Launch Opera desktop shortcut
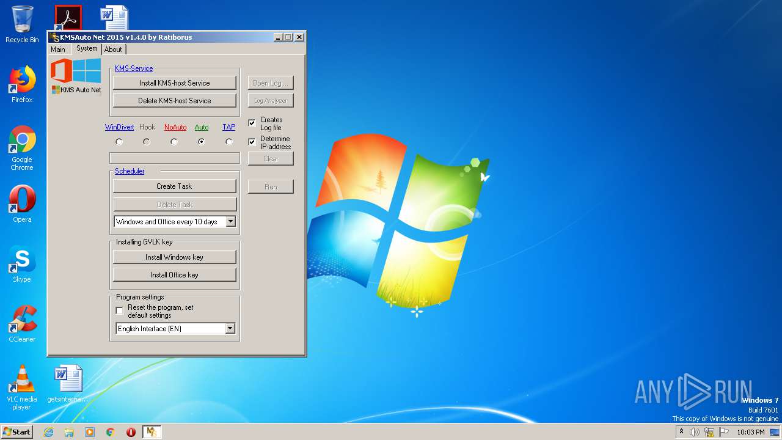Viewport: 782px width, 440px height. [22, 204]
